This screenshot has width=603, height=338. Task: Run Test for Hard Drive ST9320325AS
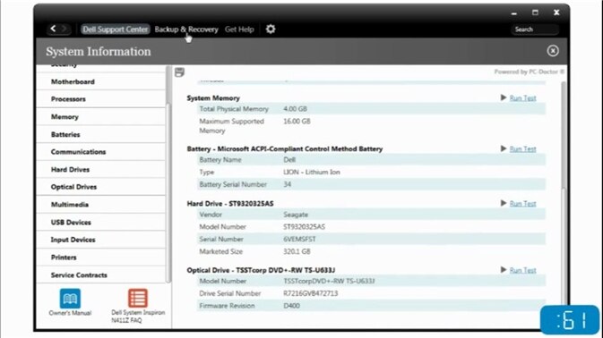[522, 204]
